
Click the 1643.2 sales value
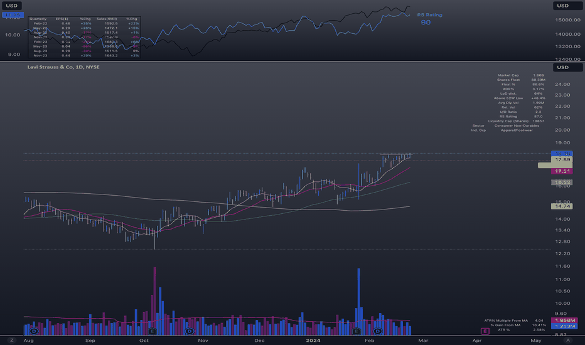tap(111, 56)
